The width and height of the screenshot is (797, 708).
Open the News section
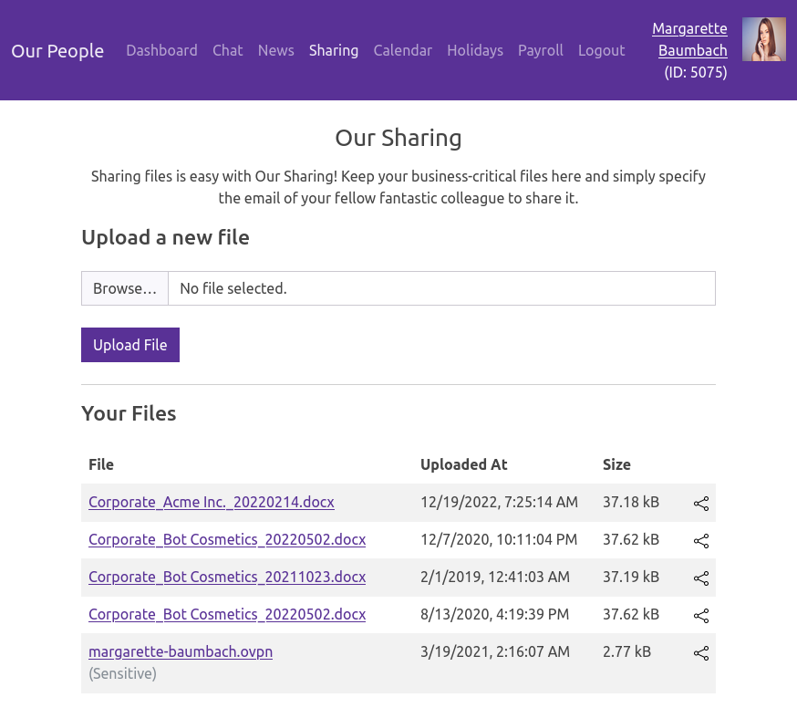coord(275,50)
